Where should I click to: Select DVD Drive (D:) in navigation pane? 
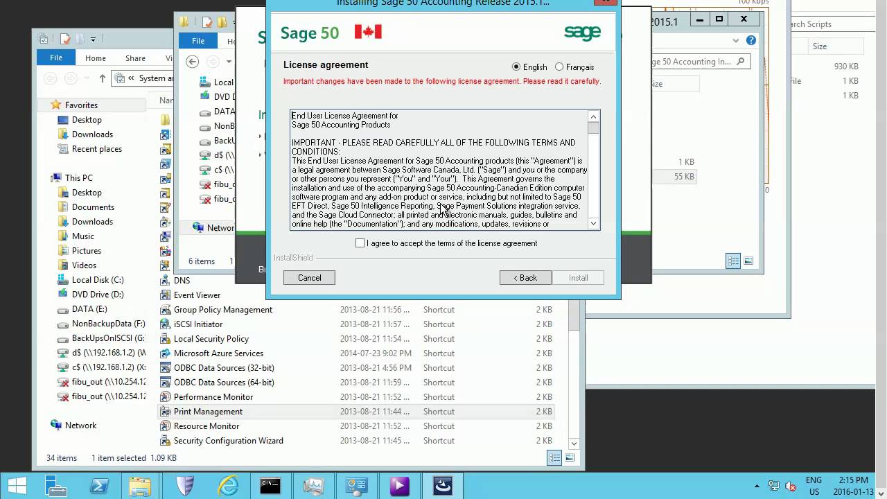pyautogui.click(x=98, y=295)
